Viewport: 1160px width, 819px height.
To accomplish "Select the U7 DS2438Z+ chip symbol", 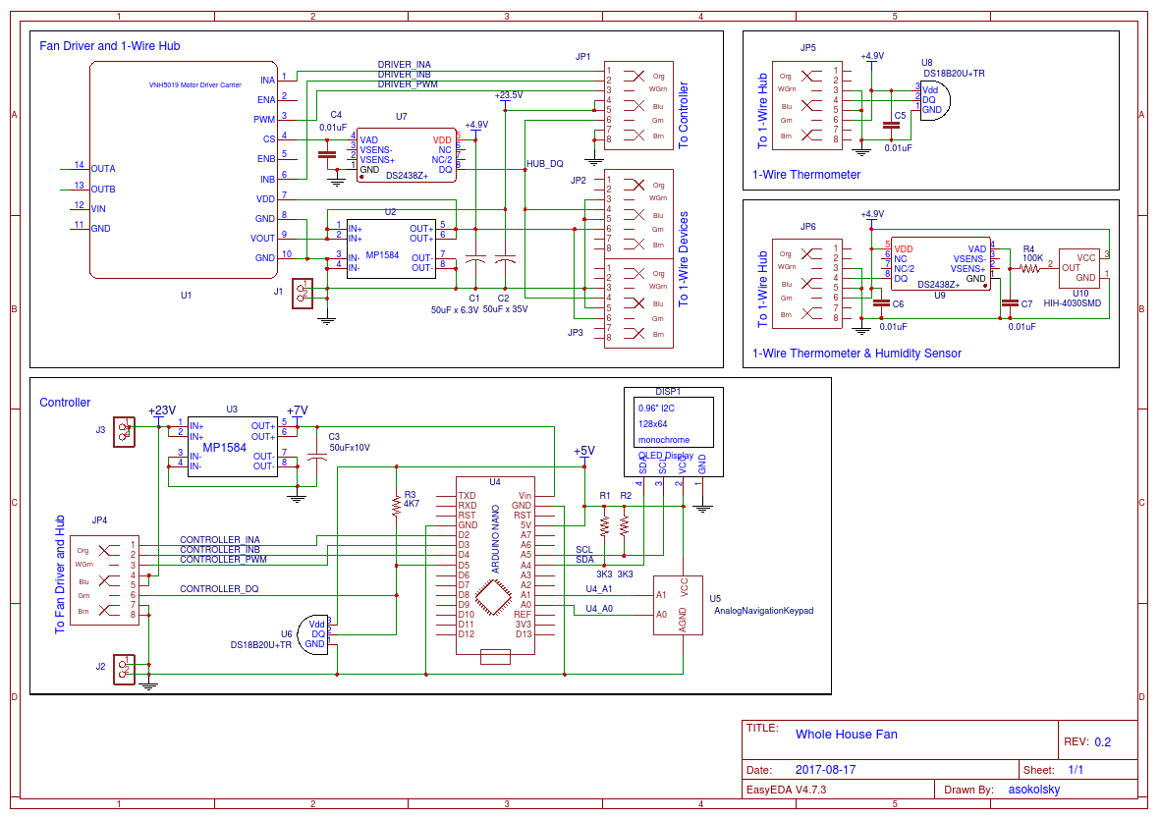I will coord(407,154).
